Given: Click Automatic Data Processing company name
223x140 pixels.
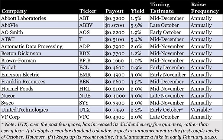Looking at the screenshot, I should tap(32, 47).
